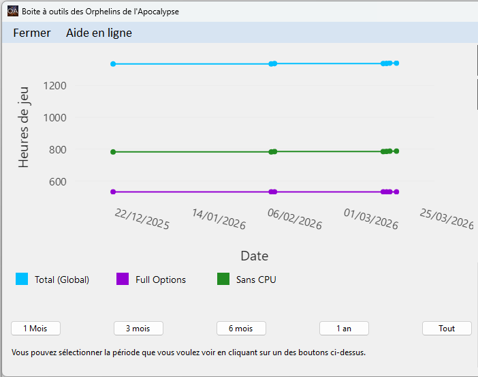Select the Sans CPU legend label
The width and height of the screenshot is (478, 377).
pyautogui.click(x=256, y=280)
